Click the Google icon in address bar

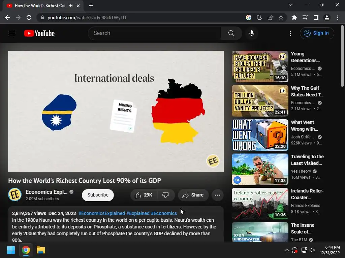point(248,17)
